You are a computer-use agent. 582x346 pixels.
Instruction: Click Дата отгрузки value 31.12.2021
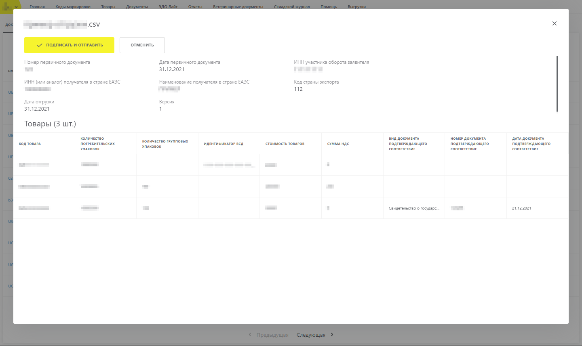37,109
